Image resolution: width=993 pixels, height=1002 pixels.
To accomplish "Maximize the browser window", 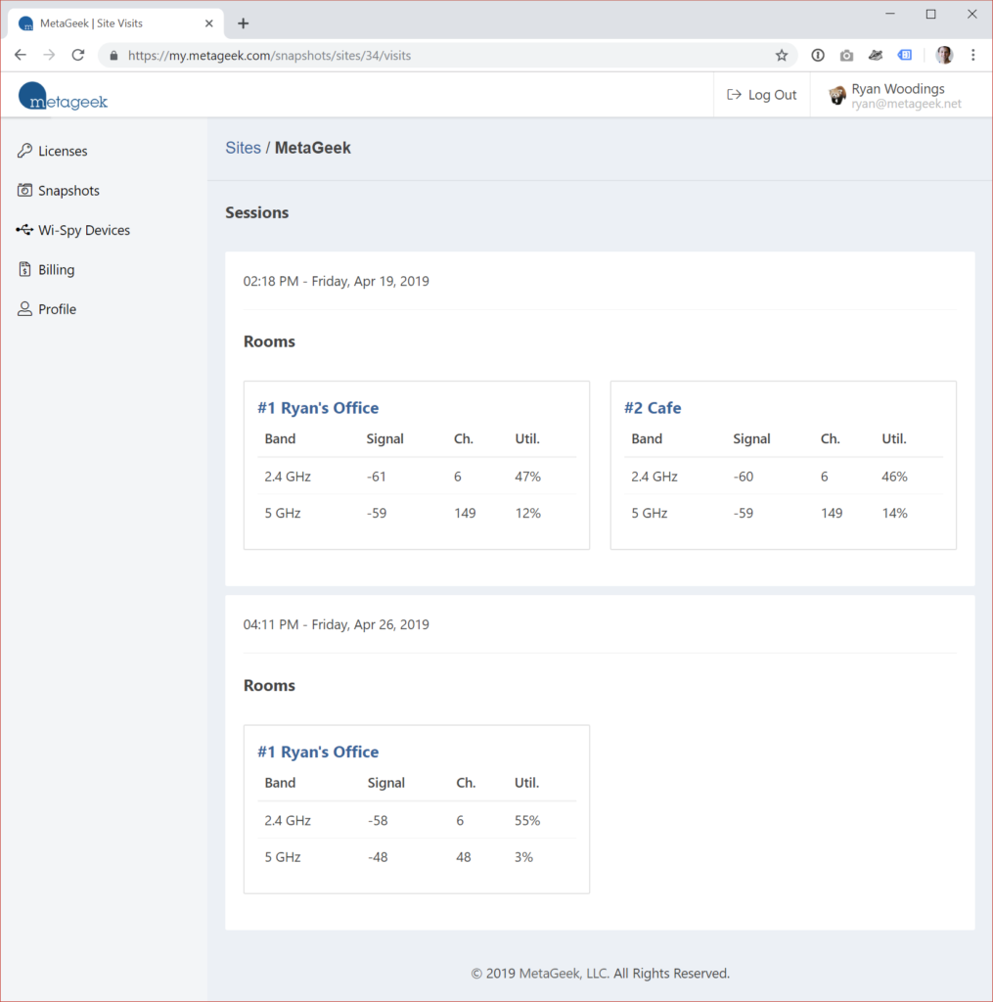I will (x=931, y=14).
